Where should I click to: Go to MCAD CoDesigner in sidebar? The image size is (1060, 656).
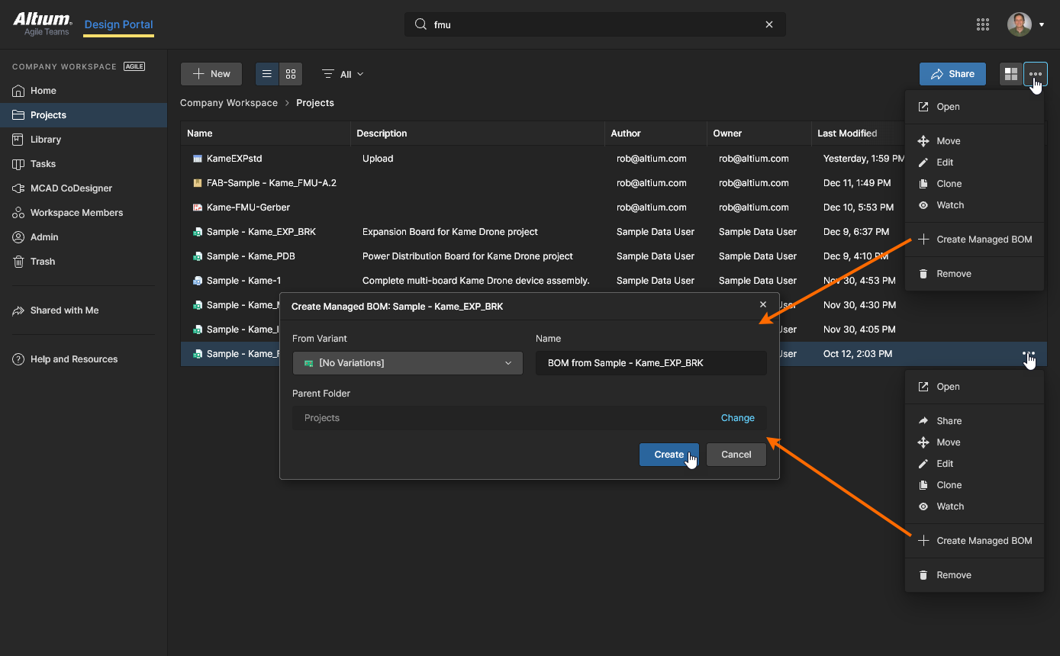click(71, 188)
